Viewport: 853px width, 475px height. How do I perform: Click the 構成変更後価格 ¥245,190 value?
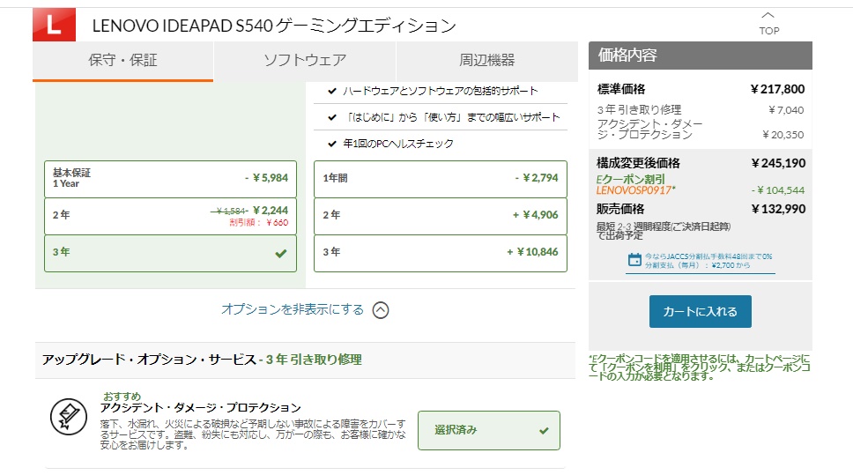point(778,163)
